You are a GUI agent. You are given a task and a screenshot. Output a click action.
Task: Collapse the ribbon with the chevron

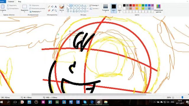(188, 1)
